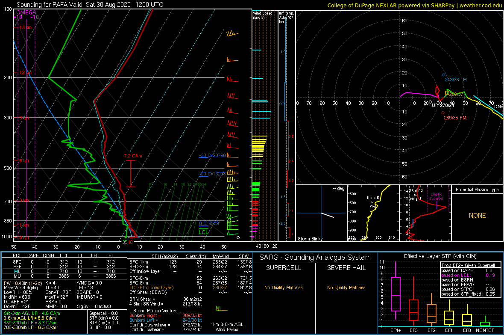Click the 'Potential Hazard Type' header
The width and height of the screenshot is (504, 335).
coord(477,190)
